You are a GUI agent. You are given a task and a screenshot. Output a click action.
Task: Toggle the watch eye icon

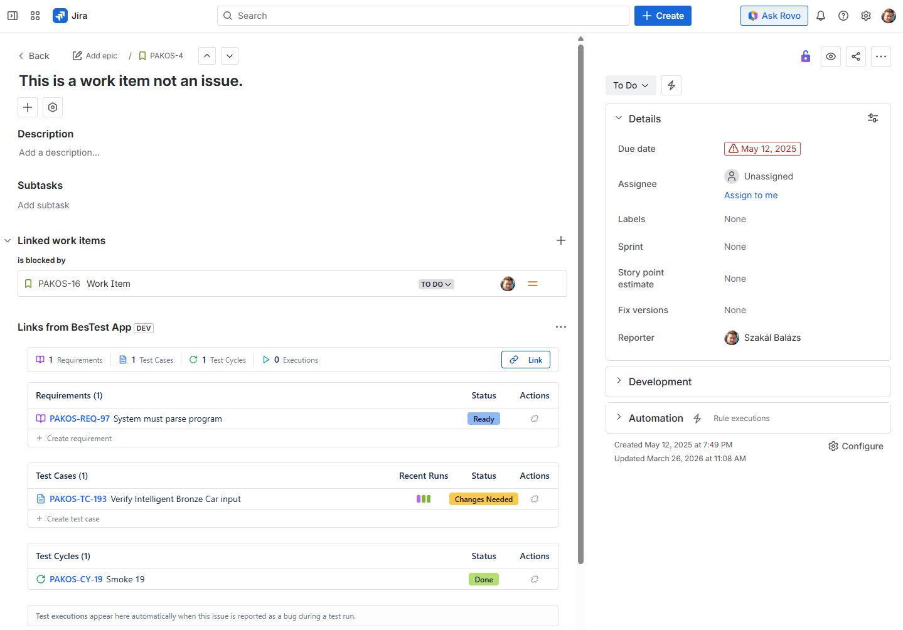831,56
